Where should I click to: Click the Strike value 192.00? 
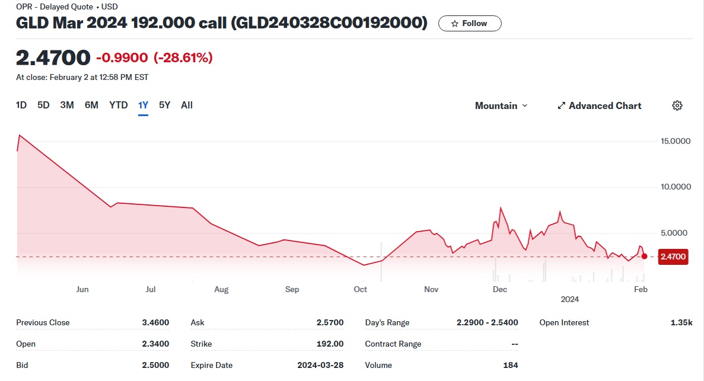330,344
